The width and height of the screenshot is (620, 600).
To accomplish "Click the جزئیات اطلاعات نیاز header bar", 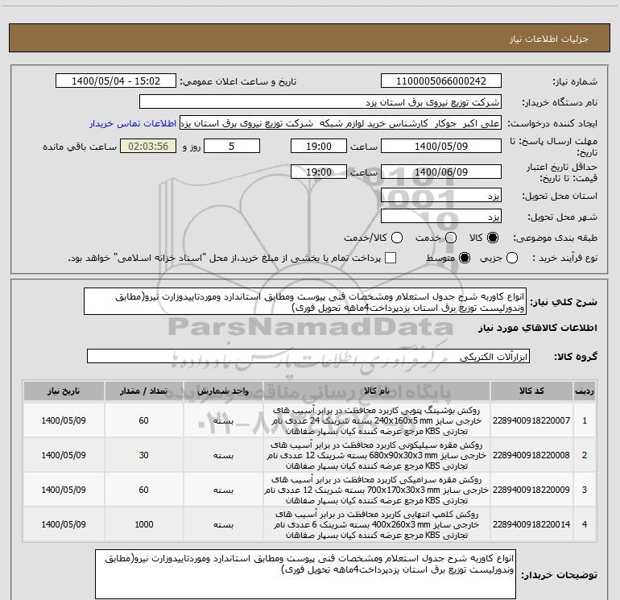I will [x=310, y=38].
